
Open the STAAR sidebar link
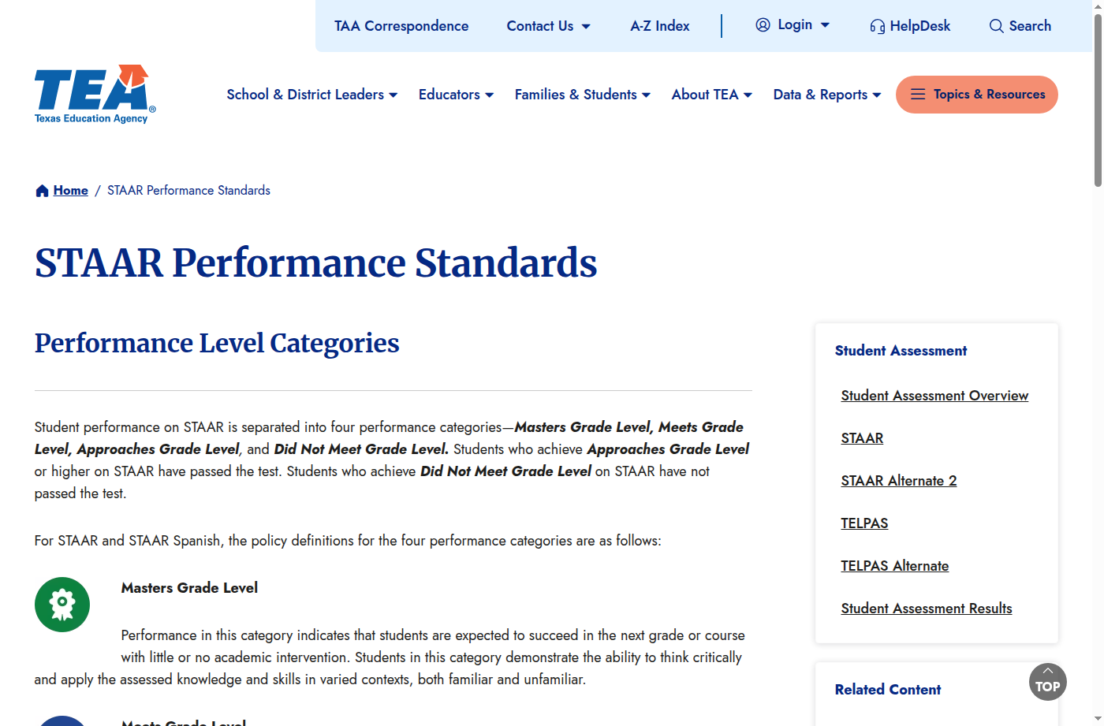tap(862, 438)
